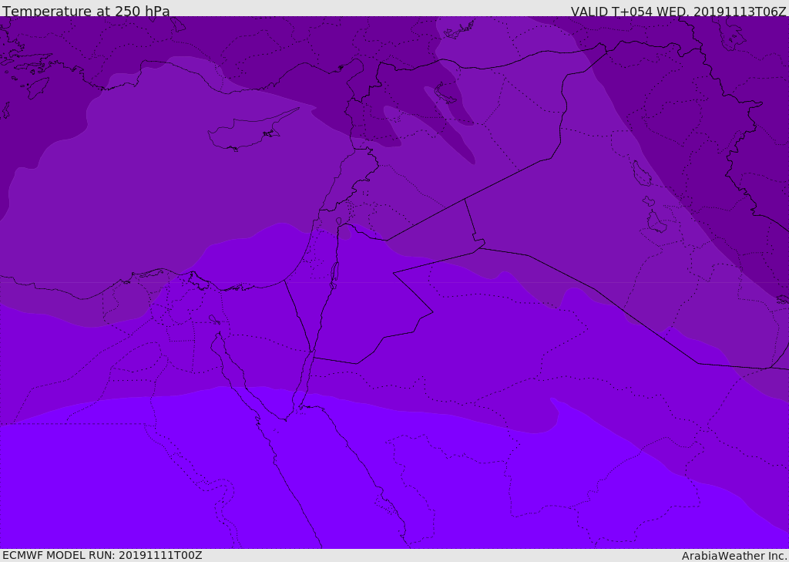This screenshot has height=562, width=789.
Task: Click Lake Razzaza outline in Iraq
Action: click(656, 221)
